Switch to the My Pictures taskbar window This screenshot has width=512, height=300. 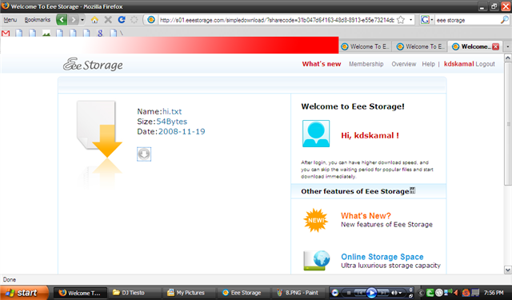tap(190, 293)
